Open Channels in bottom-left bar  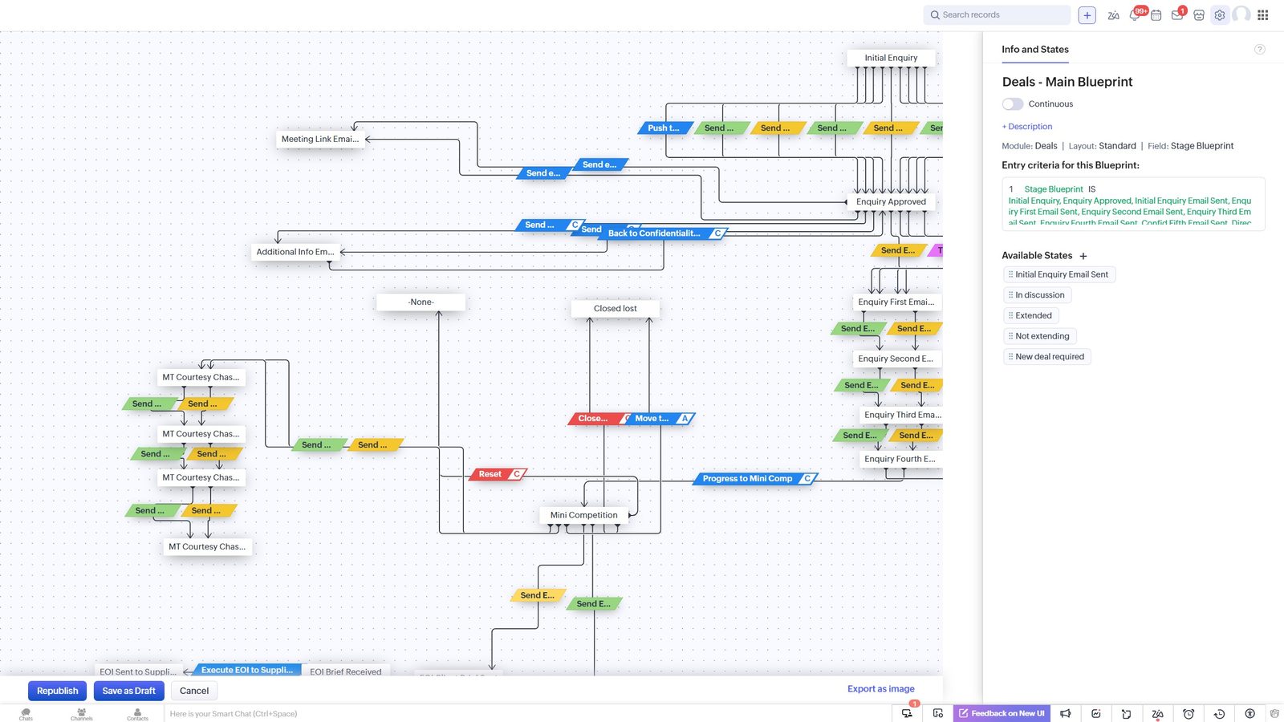(81, 714)
